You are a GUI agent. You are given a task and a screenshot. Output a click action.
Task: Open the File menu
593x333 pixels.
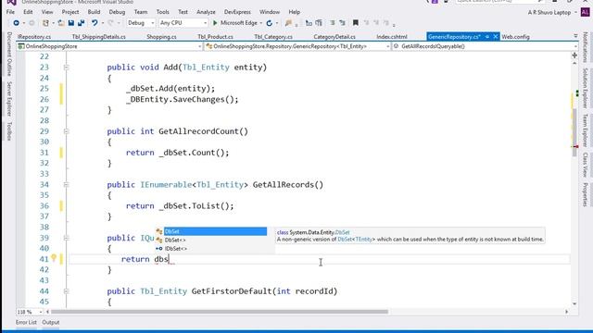point(10,12)
